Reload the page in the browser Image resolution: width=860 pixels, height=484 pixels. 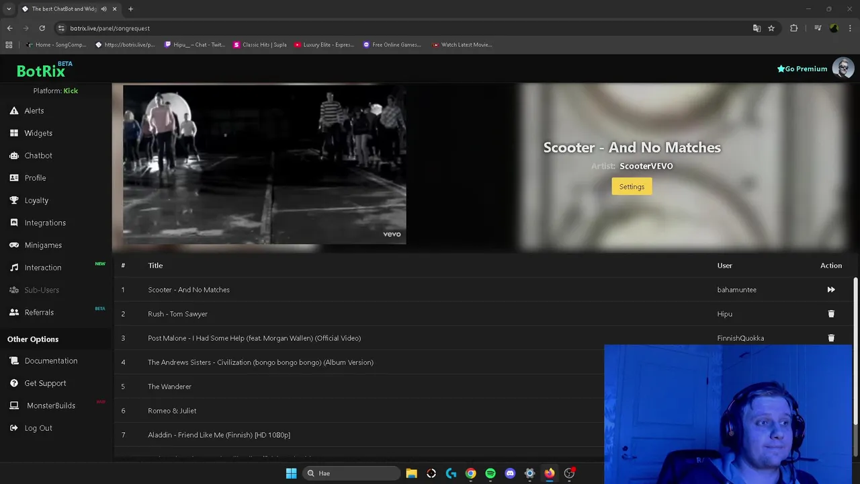(42, 28)
